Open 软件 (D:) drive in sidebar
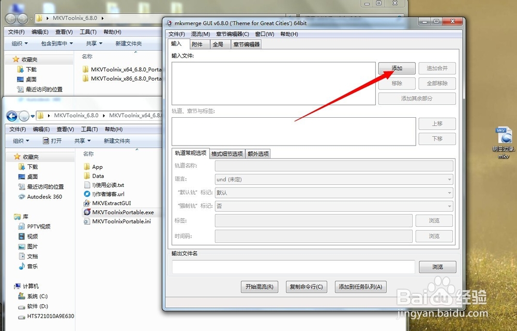This screenshot has height=331, width=517. pos(37,306)
